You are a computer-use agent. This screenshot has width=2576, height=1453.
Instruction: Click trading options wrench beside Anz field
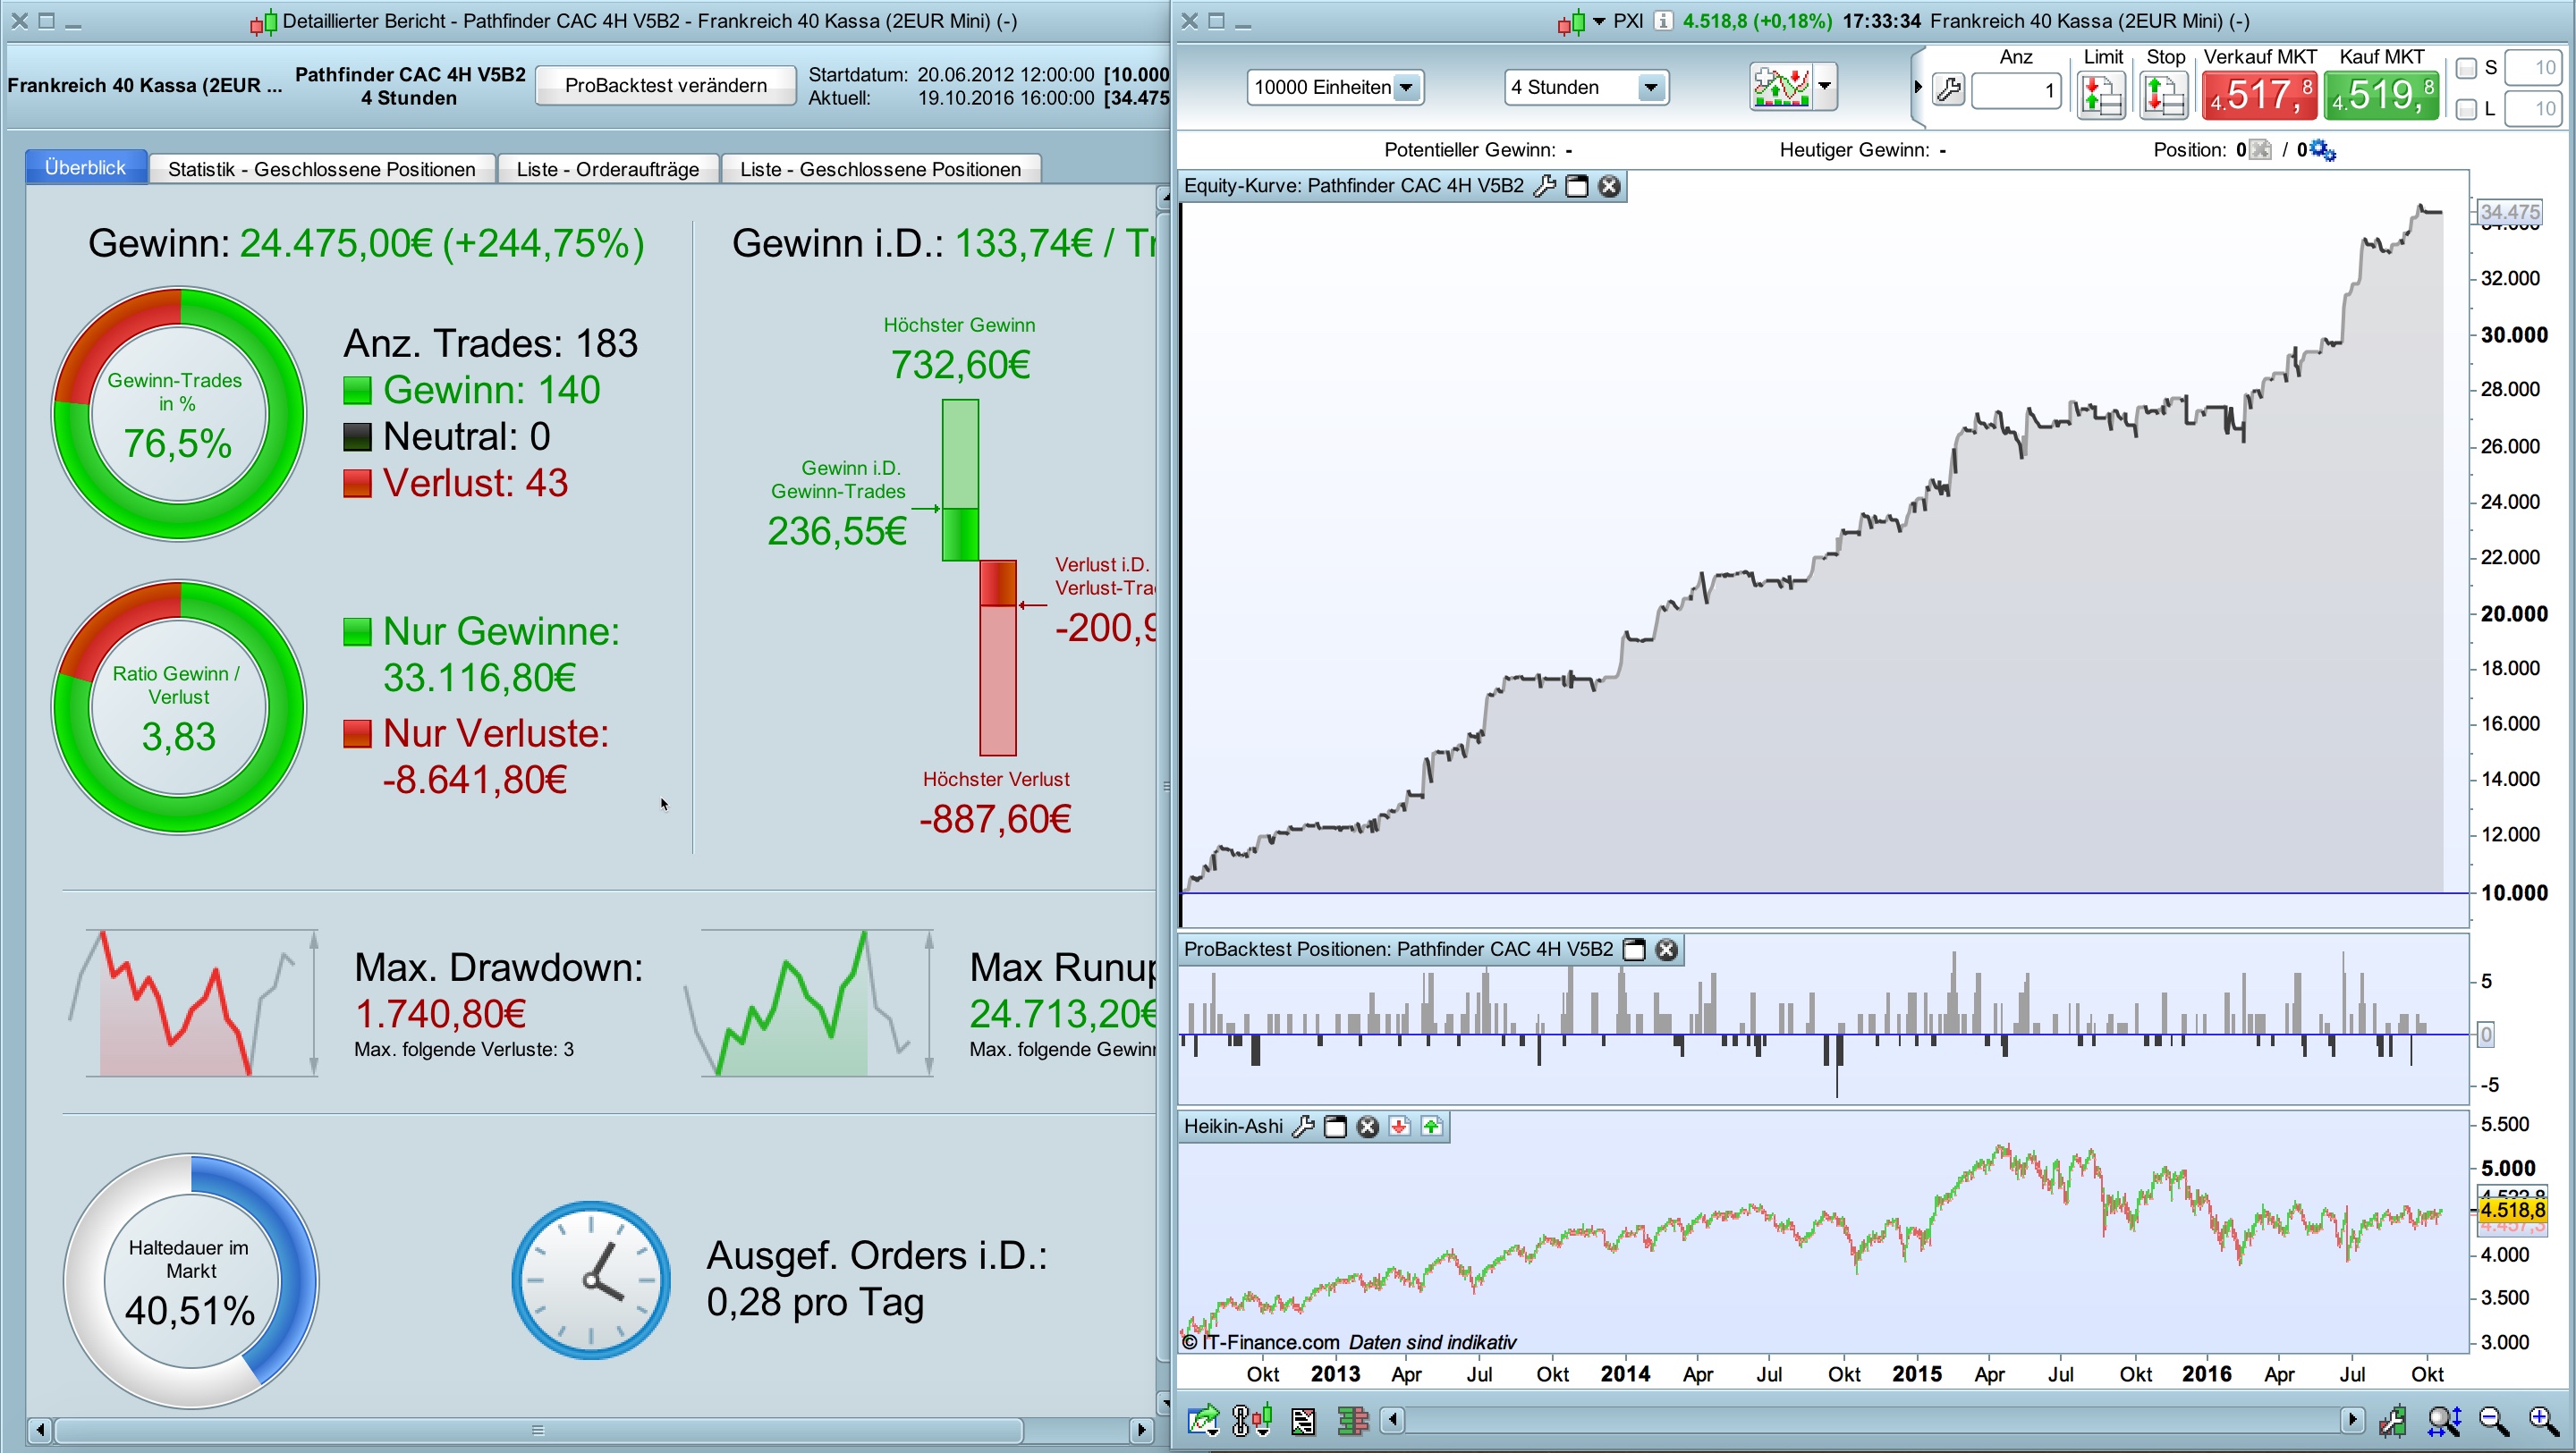click(1947, 91)
